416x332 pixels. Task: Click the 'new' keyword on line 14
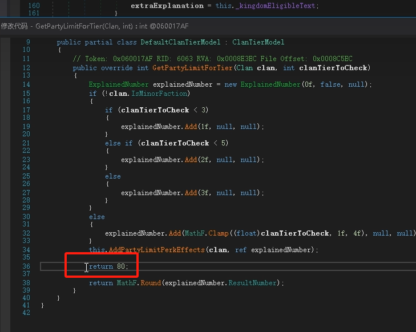pos(231,84)
